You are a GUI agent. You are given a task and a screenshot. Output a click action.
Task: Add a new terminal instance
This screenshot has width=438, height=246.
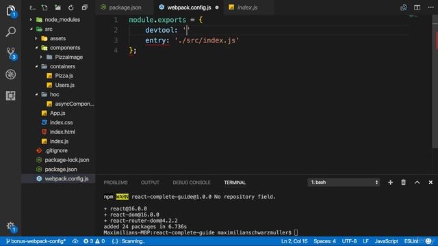tap(390, 182)
